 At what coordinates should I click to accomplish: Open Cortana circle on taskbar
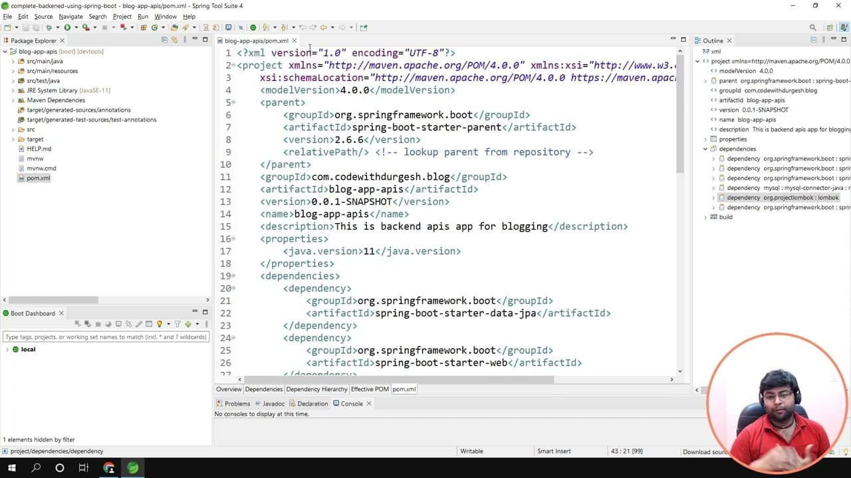tap(60, 467)
